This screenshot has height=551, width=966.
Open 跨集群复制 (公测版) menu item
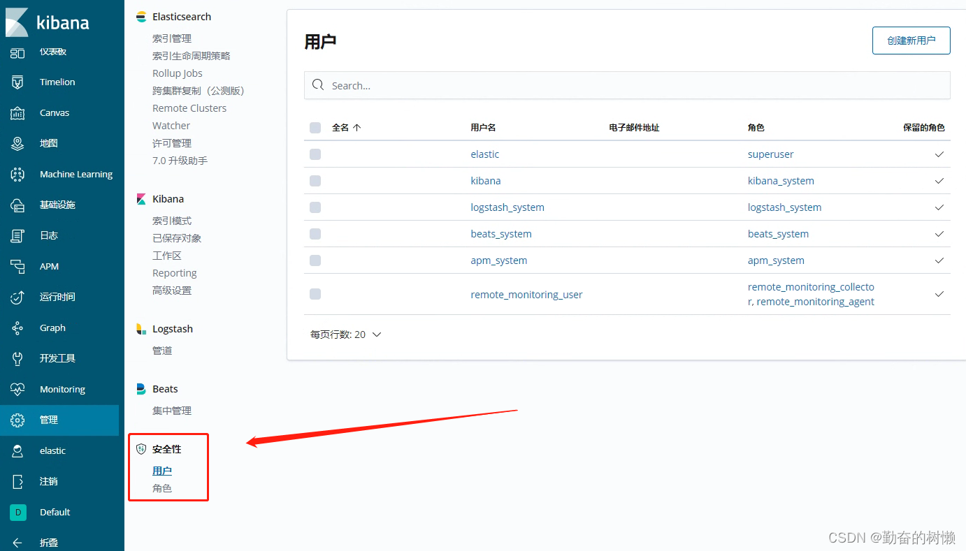point(199,91)
